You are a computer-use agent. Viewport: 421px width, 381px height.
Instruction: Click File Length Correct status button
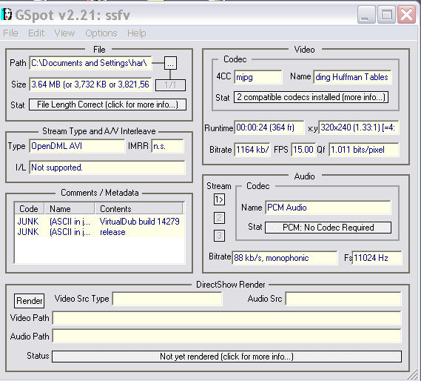coord(107,105)
